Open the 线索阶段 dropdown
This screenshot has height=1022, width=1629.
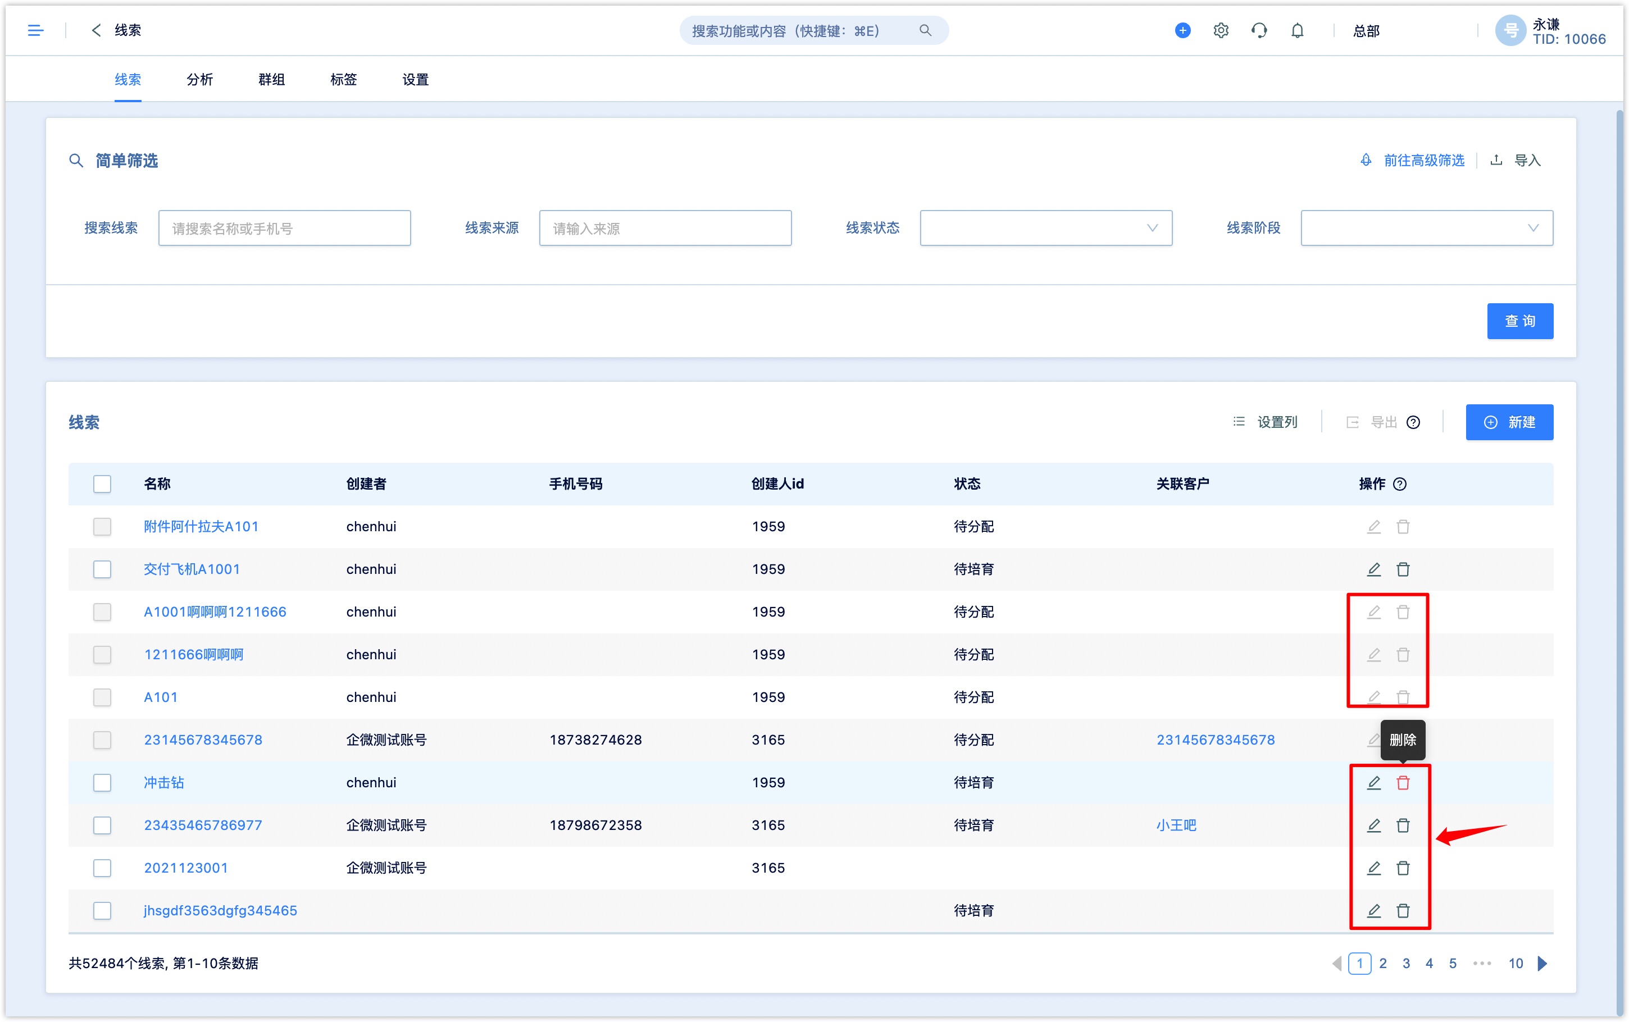pos(1426,228)
